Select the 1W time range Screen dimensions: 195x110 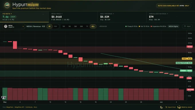coord(64,26)
